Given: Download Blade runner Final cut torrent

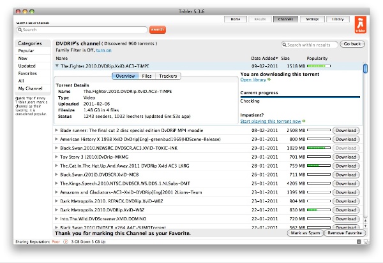Looking at the screenshot, I should (346, 131).
